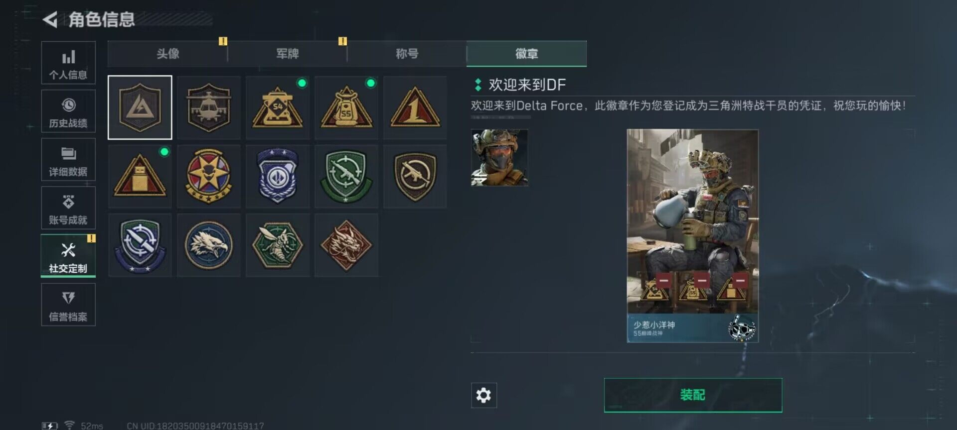The image size is (957, 430).
Task: Remove the S4 badge from the card
Action: [663, 281]
